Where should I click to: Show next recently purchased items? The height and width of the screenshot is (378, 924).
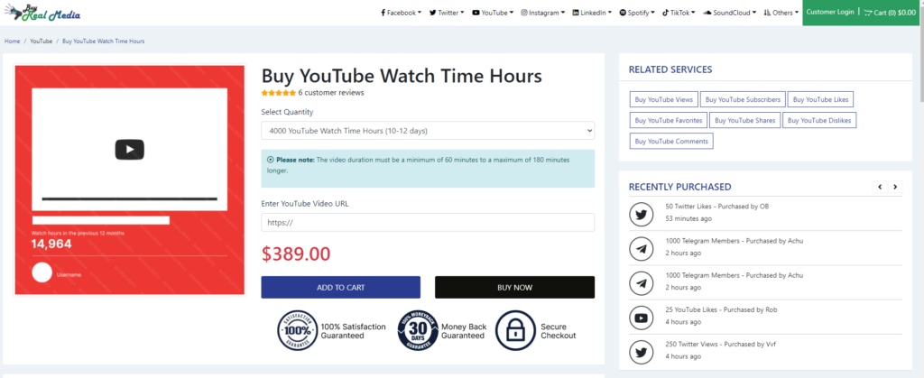click(895, 187)
